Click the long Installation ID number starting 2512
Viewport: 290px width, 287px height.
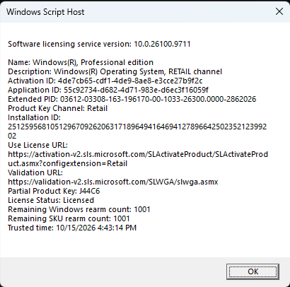137,131
